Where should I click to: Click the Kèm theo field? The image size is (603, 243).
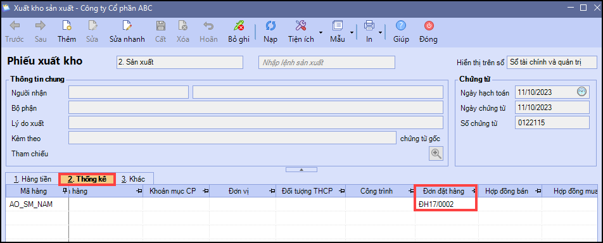(232, 138)
